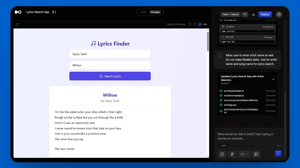Viewport: 300px width, 168px height.
Task: Select the desktop monitor device preview
Action: tap(200, 24)
